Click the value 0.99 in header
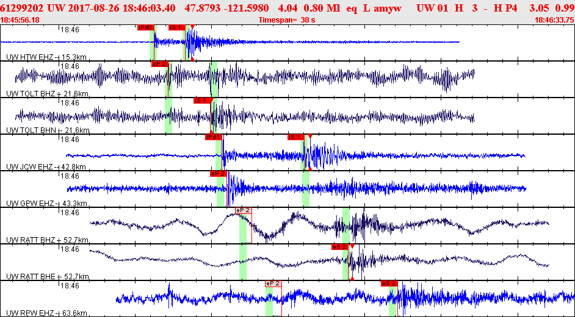 [565, 8]
